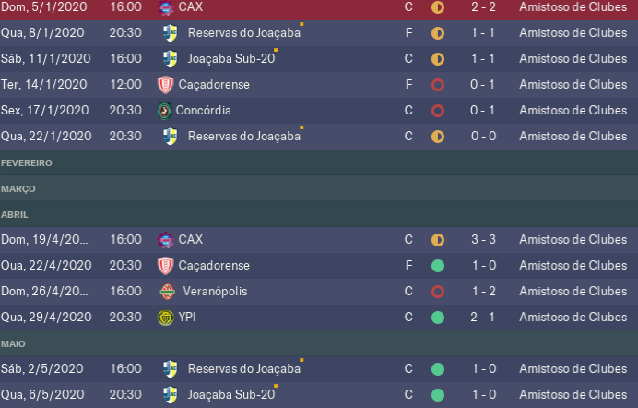Open Caçadorense team on 22/4/2020
The image size is (638, 408).
[214, 266]
